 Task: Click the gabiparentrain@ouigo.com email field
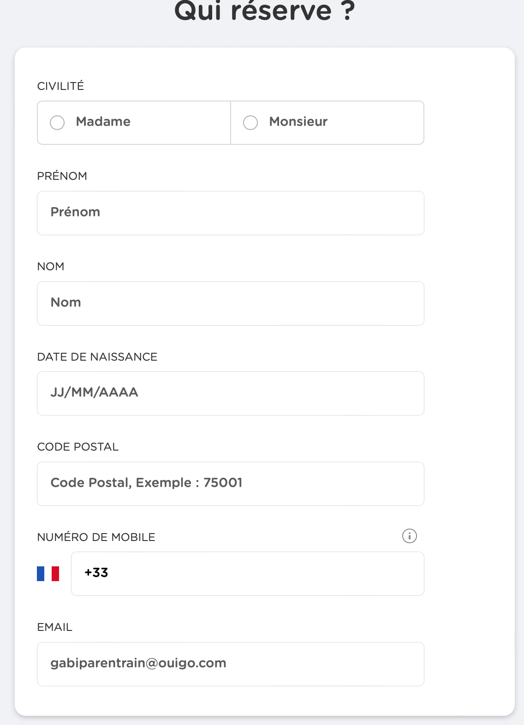pos(231,664)
